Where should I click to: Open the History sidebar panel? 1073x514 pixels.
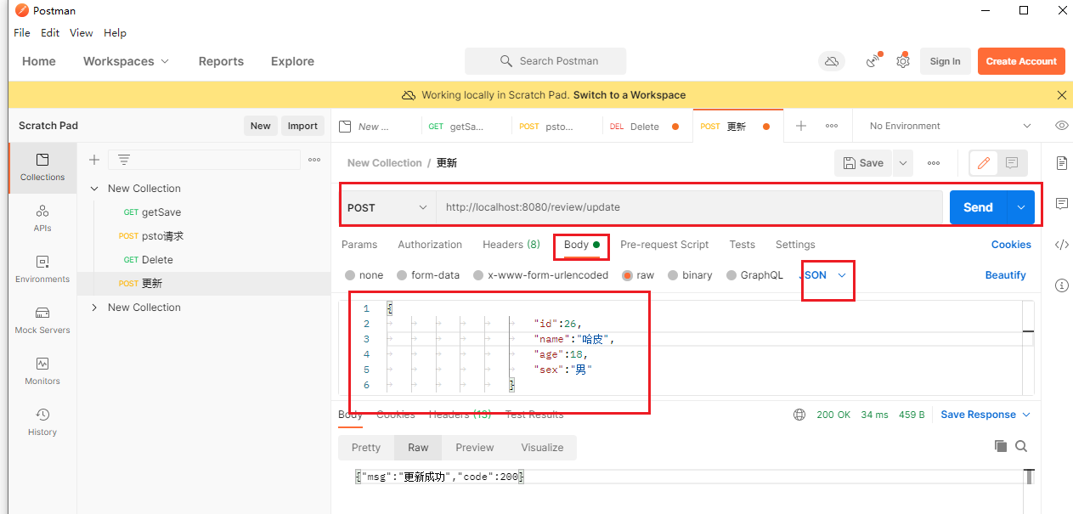(x=42, y=421)
